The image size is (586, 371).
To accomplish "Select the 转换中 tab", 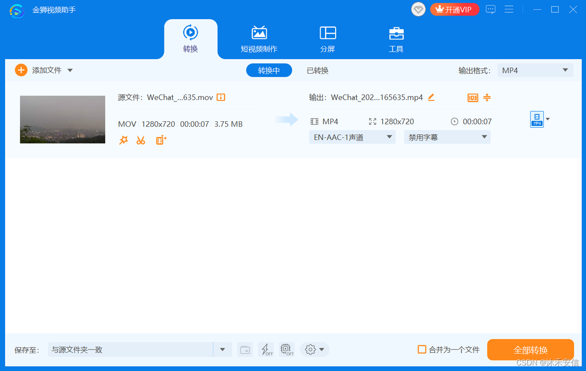I will (269, 70).
